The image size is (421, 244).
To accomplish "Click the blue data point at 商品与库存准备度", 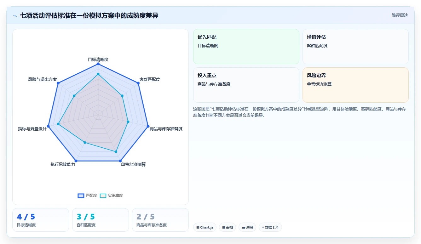I will [148, 126].
